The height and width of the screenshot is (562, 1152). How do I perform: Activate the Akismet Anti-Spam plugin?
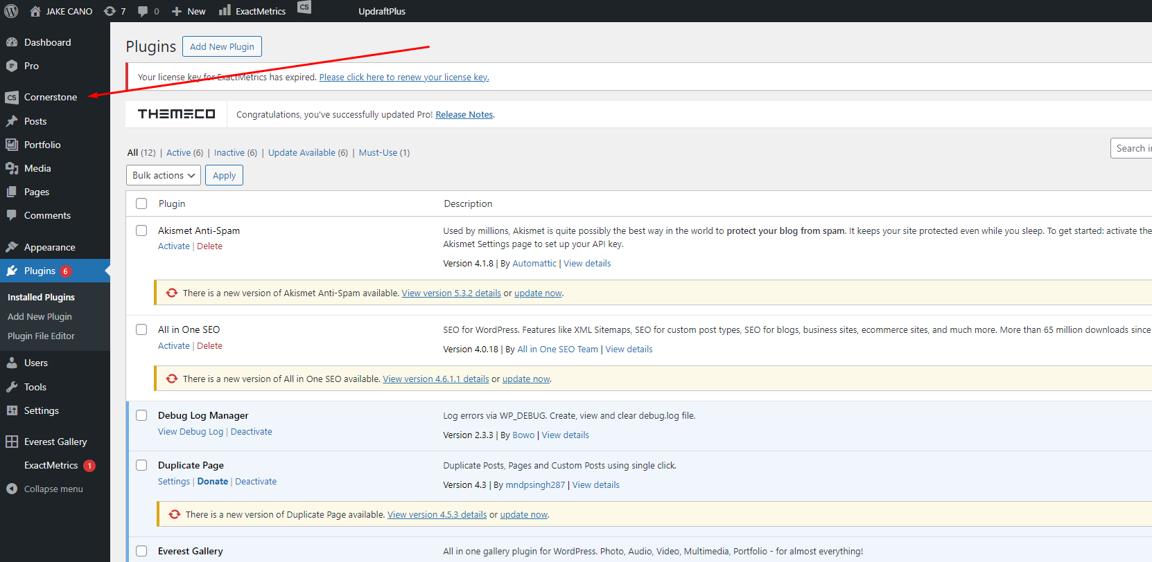pos(174,246)
